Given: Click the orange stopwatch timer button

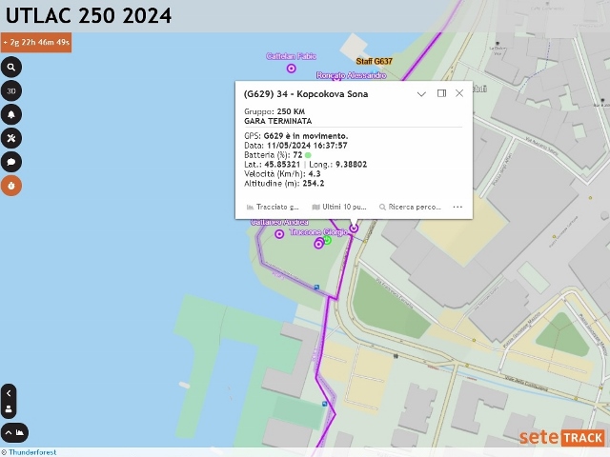Looking at the screenshot, I should [11, 186].
